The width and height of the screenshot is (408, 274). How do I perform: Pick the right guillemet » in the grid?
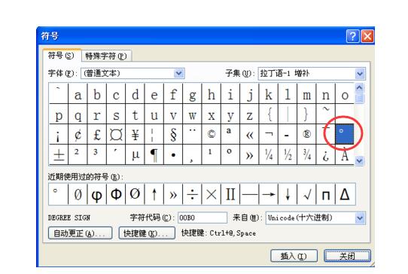(249, 154)
